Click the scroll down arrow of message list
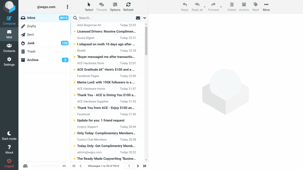The height and width of the screenshot is (170, 303). coord(146,160)
